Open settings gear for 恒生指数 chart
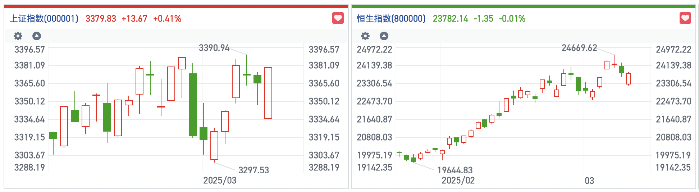Image resolution: width=699 pixels, height=192 pixels. pyautogui.click(x=365, y=36)
